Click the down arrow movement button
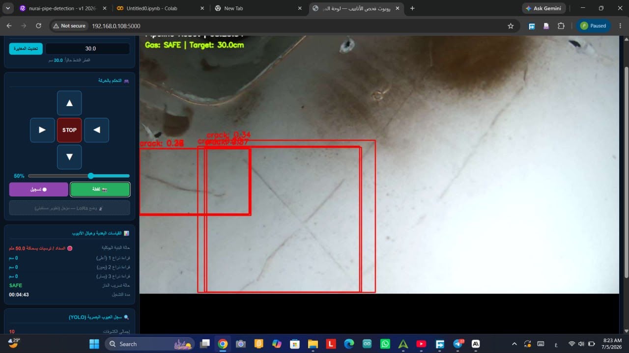 tap(69, 157)
